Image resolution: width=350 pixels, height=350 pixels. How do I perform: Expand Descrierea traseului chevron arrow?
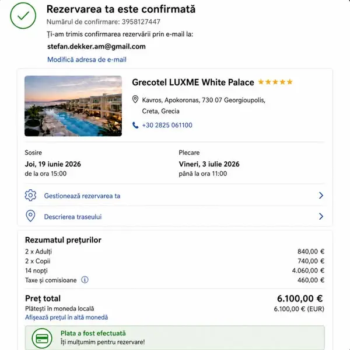click(321, 216)
